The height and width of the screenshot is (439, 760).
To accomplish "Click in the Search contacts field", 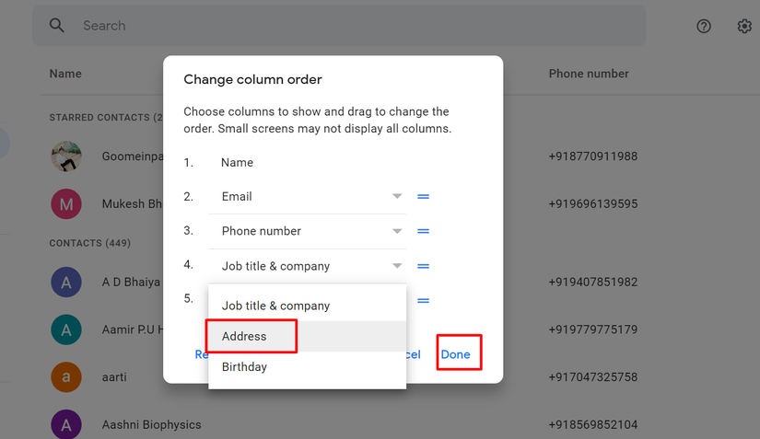I will click(x=350, y=26).
